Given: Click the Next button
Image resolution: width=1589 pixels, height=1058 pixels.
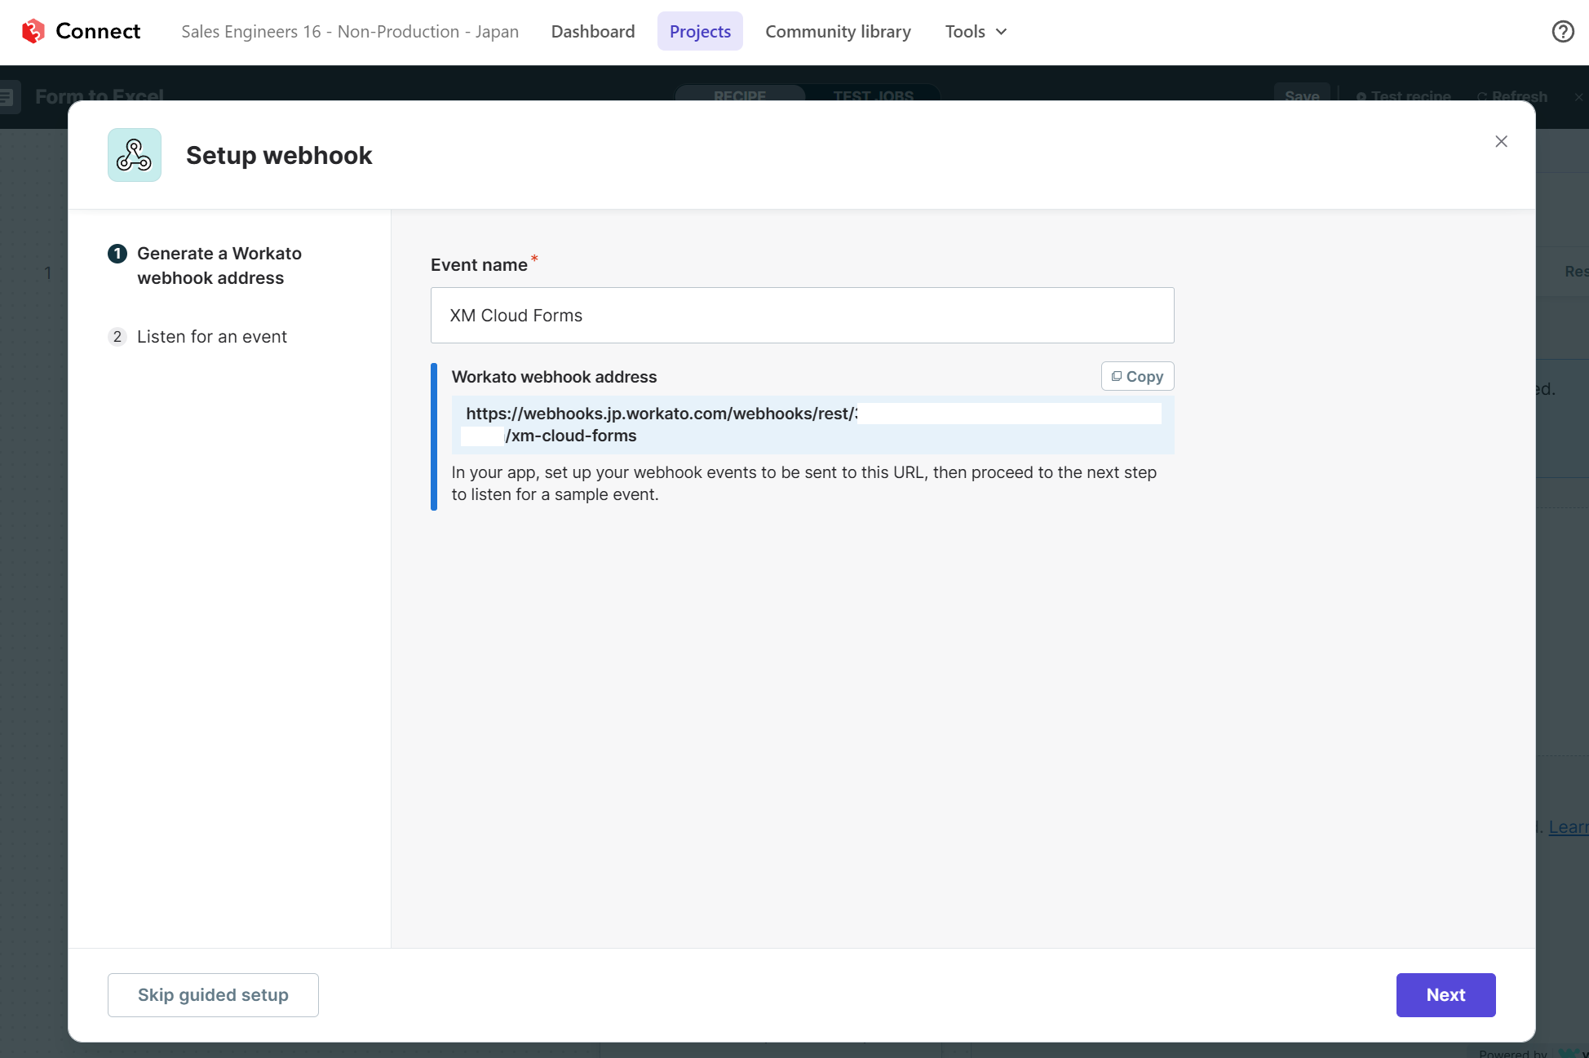Looking at the screenshot, I should 1445,994.
